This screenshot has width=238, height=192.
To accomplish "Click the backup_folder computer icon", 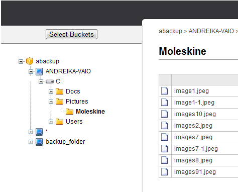I will pos(39,142).
